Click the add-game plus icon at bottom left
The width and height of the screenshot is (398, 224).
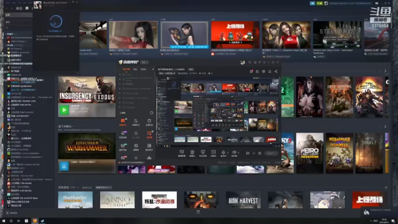(7, 213)
